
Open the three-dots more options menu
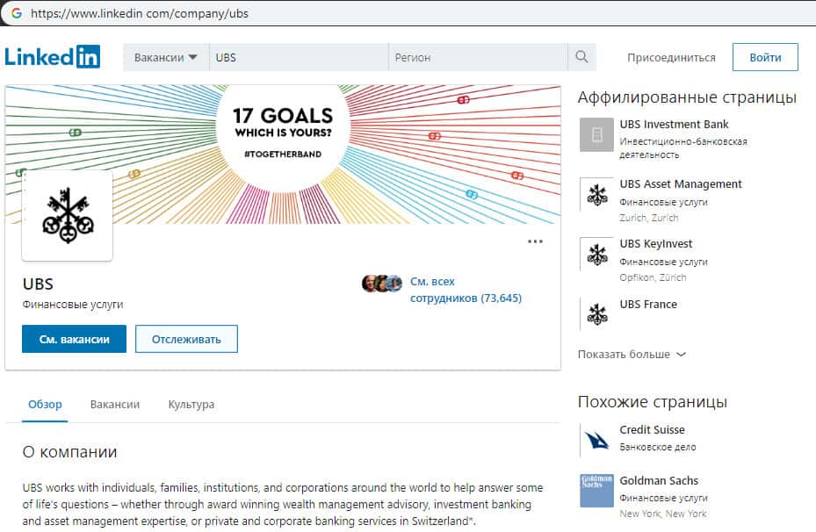pos(535,241)
